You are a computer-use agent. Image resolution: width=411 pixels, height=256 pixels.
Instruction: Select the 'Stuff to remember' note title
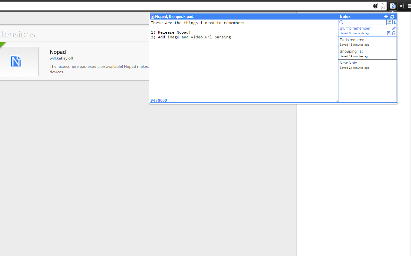point(355,28)
